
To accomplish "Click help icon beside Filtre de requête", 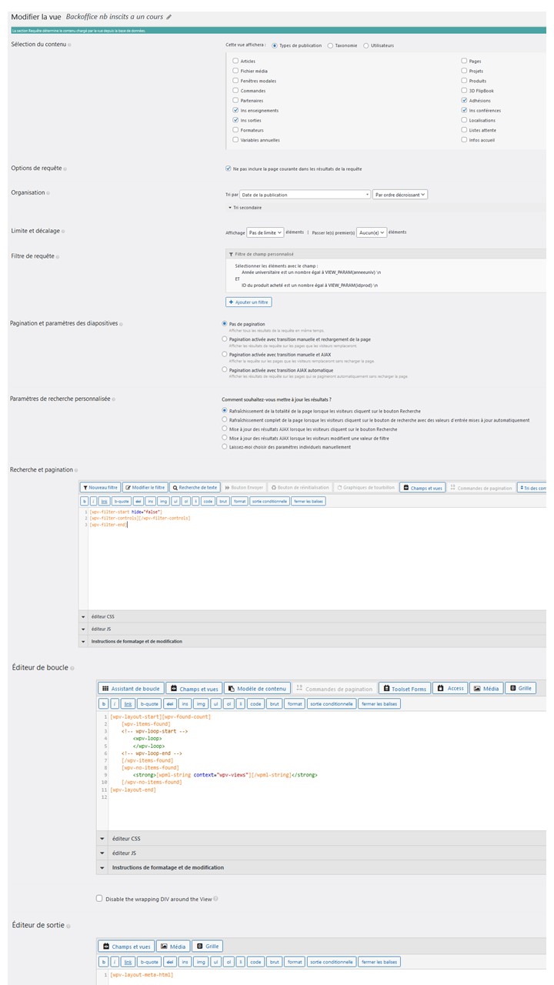I will [58, 256].
